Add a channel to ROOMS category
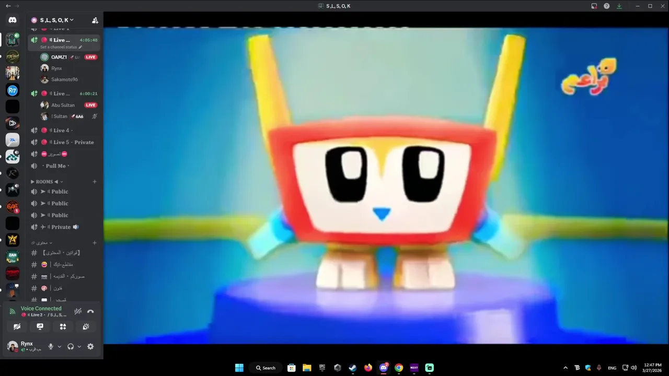 [95, 182]
